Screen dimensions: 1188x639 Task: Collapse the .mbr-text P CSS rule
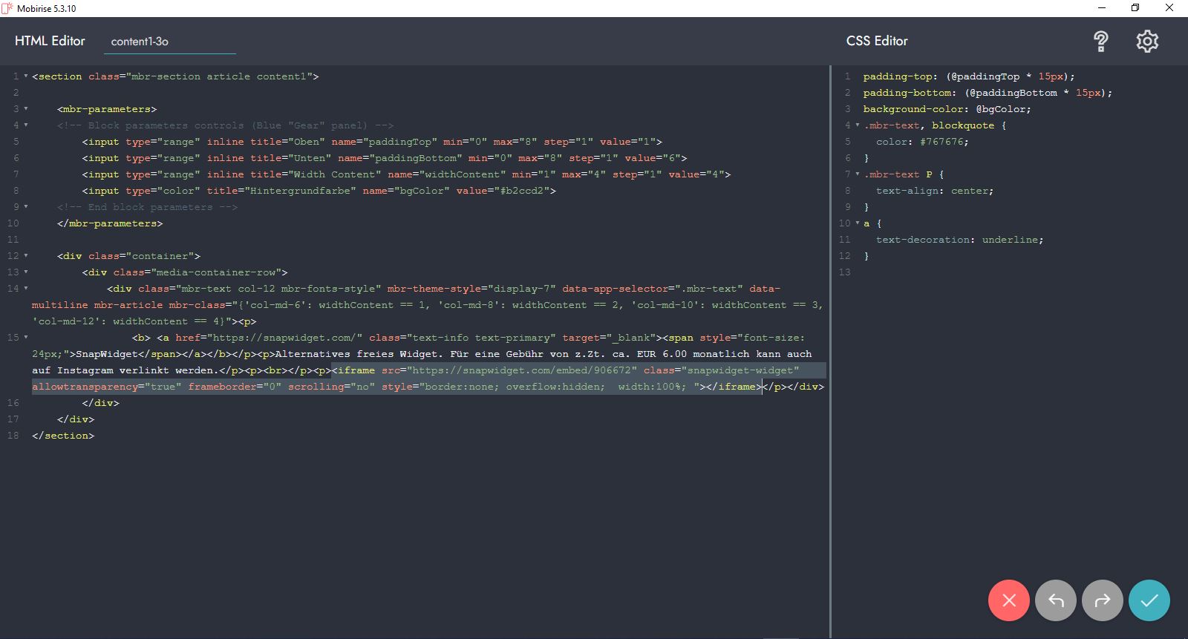(858, 174)
